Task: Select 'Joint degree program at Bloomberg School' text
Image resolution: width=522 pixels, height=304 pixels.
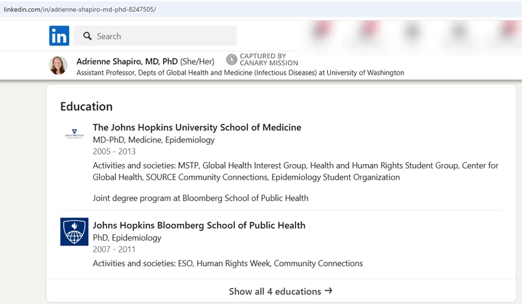Action: click(201, 198)
